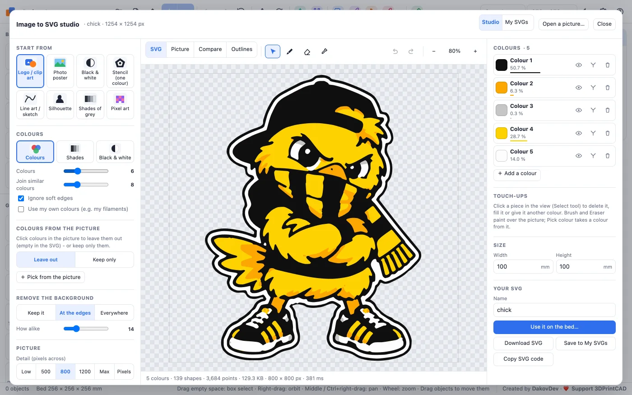Viewport: 632px width, 395px height.
Task: Undo the last edit
Action: point(395,51)
